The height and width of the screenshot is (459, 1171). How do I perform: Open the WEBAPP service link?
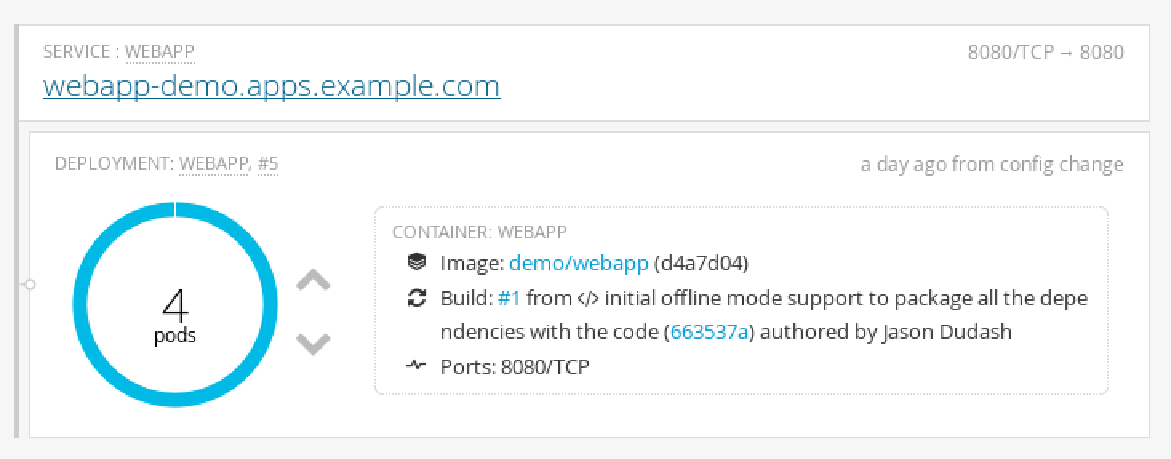(x=159, y=52)
